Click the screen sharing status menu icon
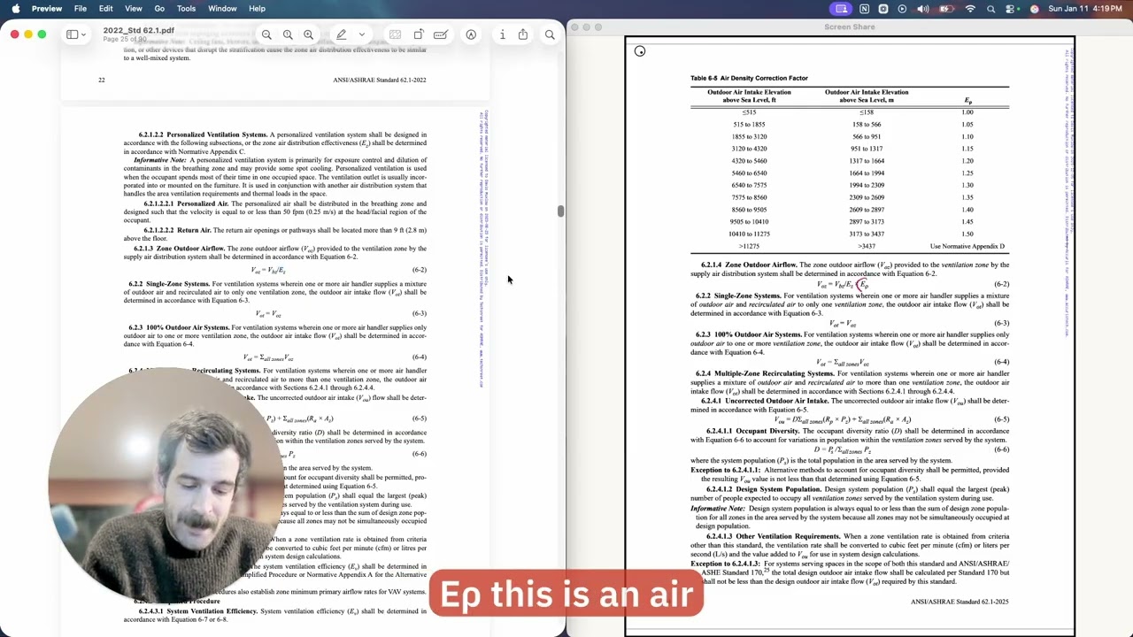 [x=841, y=9]
